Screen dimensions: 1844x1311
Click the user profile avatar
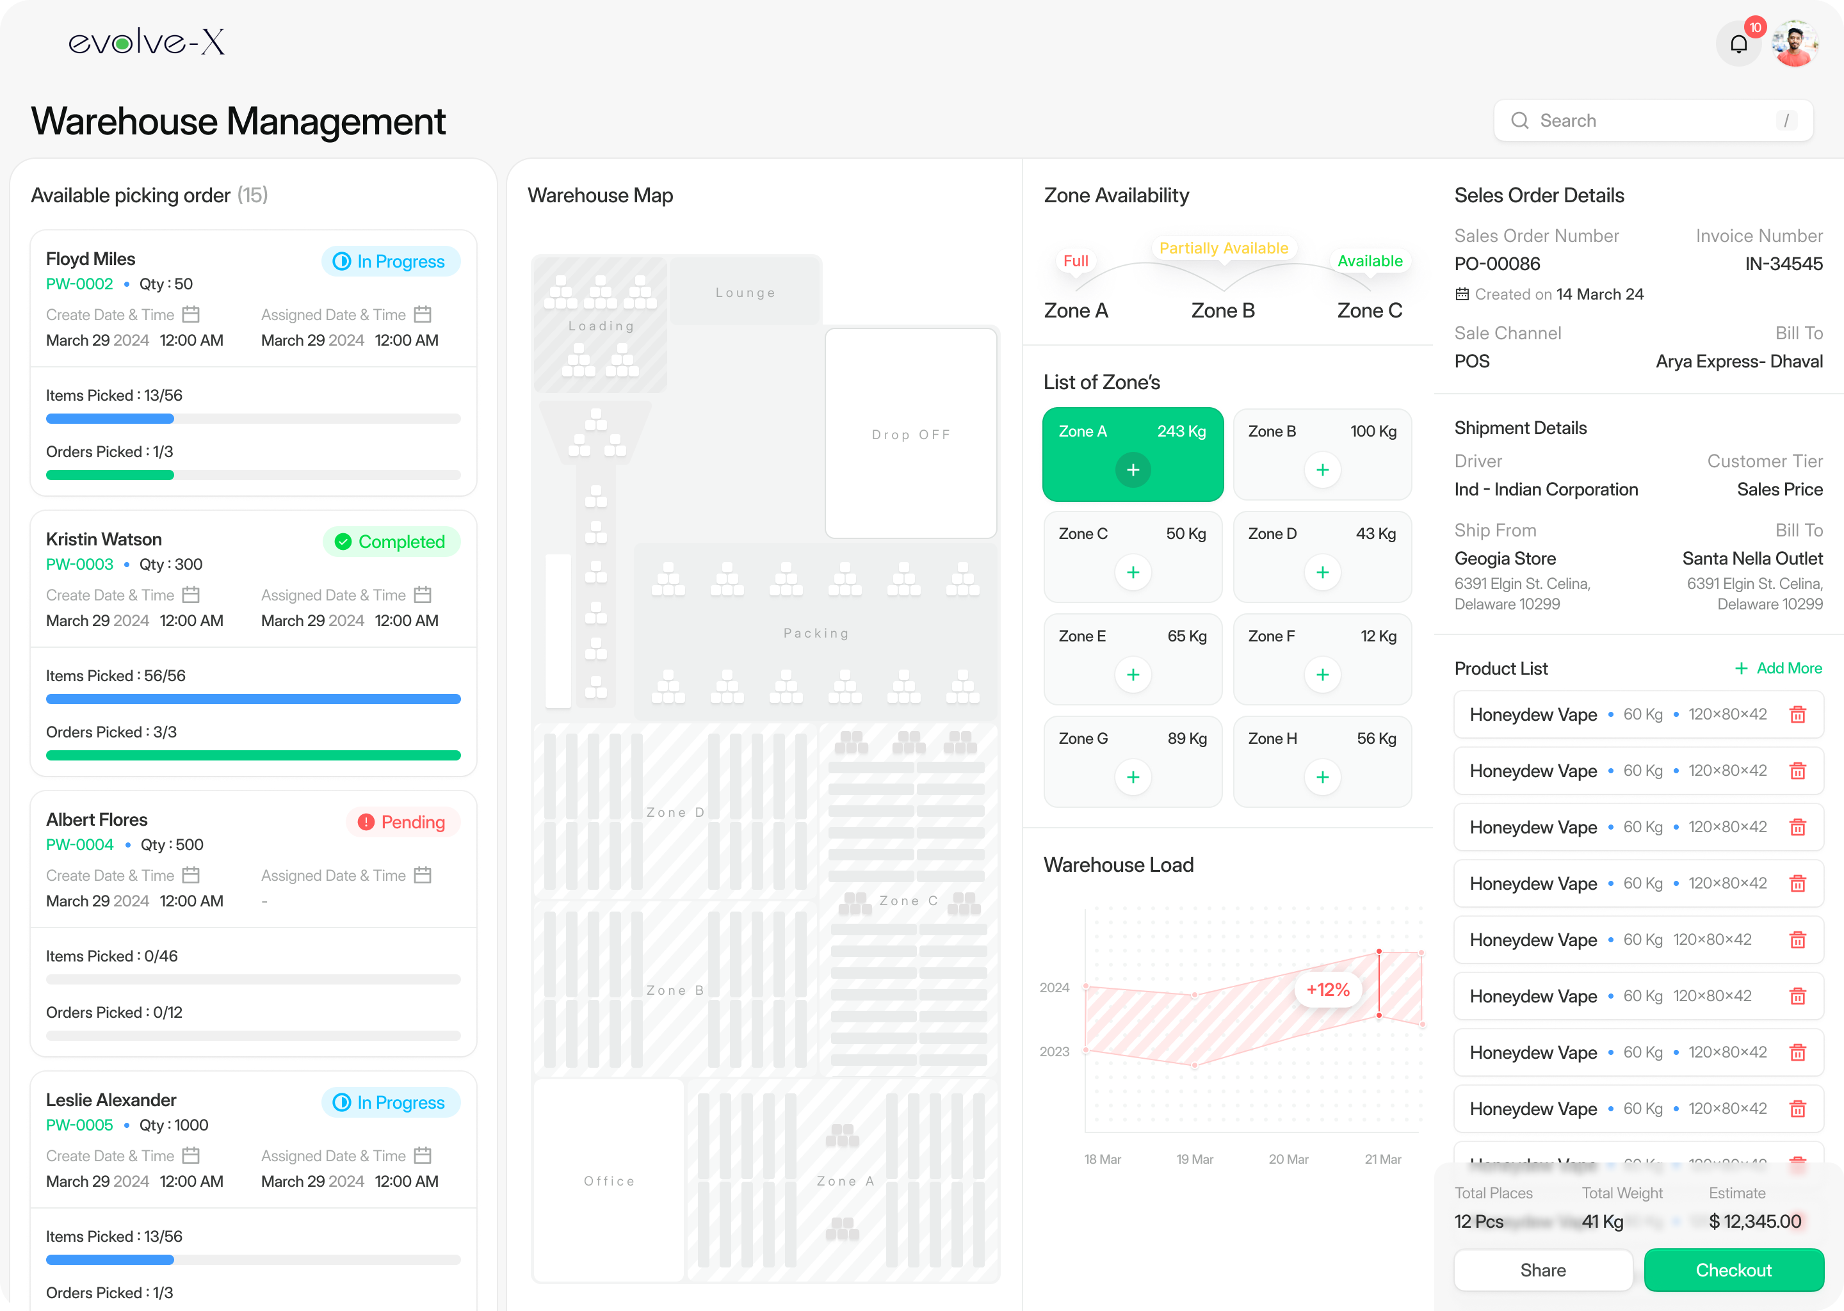[x=1794, y=44]
